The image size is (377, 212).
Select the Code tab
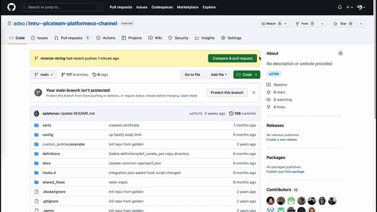point(17,38)
